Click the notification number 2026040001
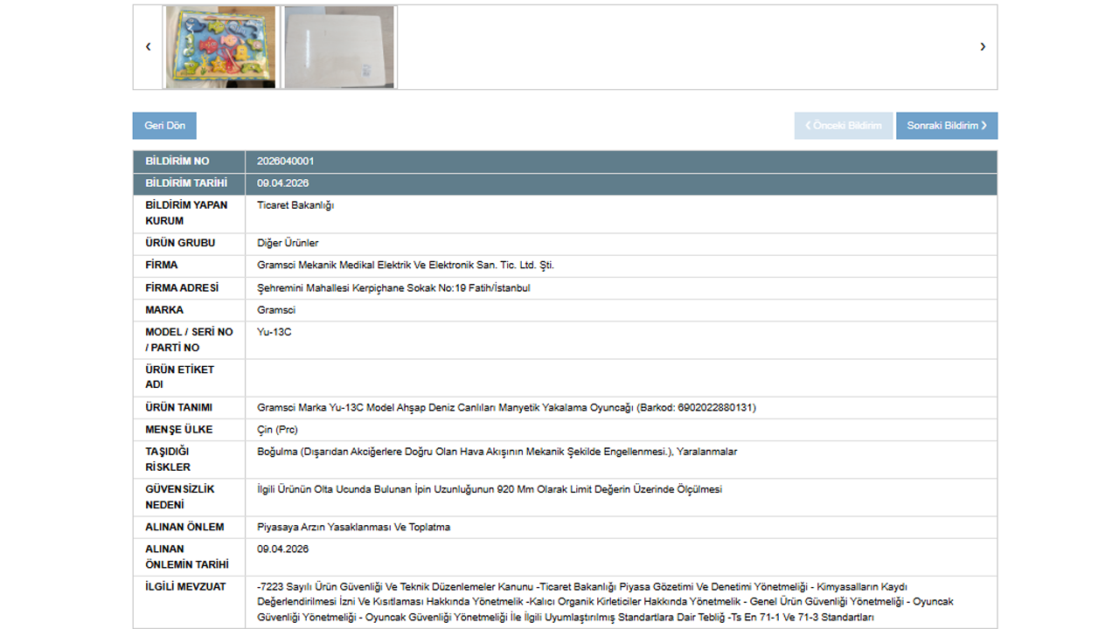Screen dimensions: 1119x629 point(286,162)
